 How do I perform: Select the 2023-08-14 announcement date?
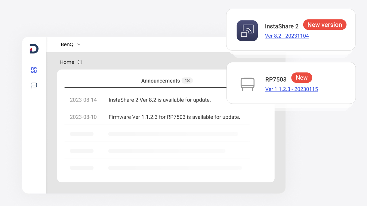pyautogui.click(x=83, y=100)
